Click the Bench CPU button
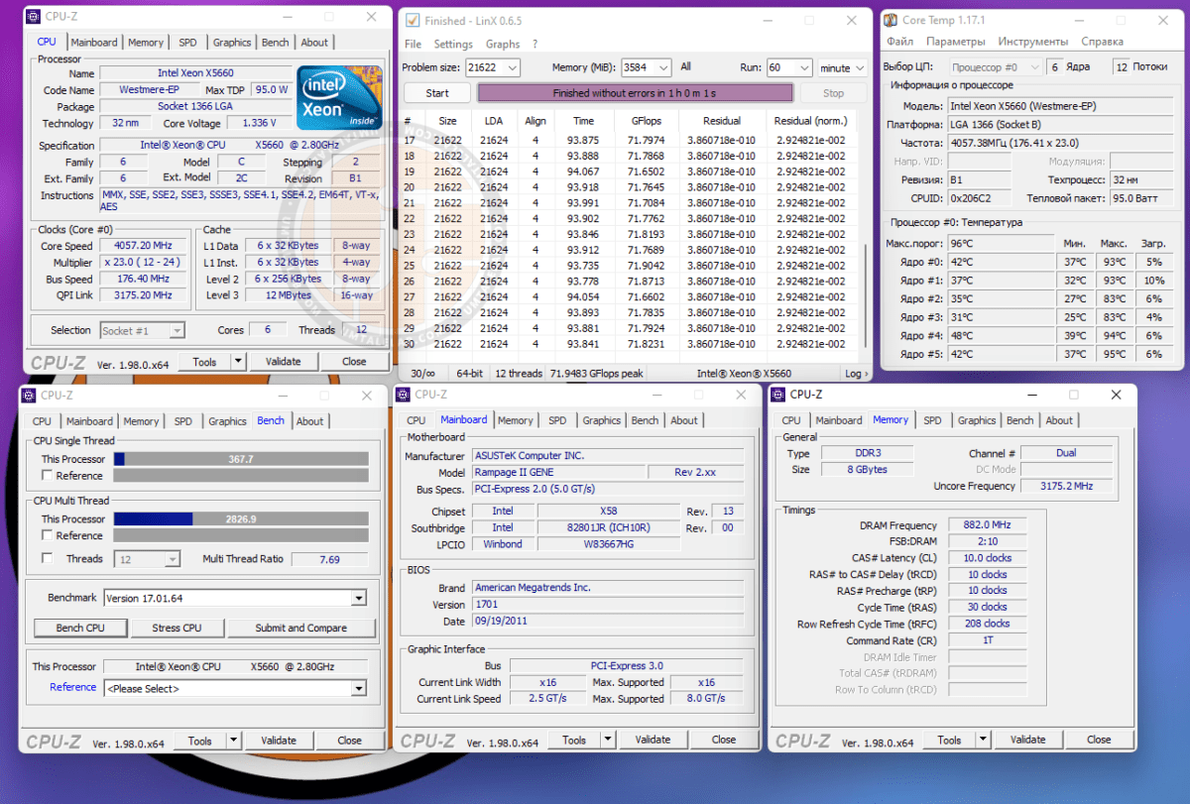The image size is (1190, 804). [x=80, y=628]
